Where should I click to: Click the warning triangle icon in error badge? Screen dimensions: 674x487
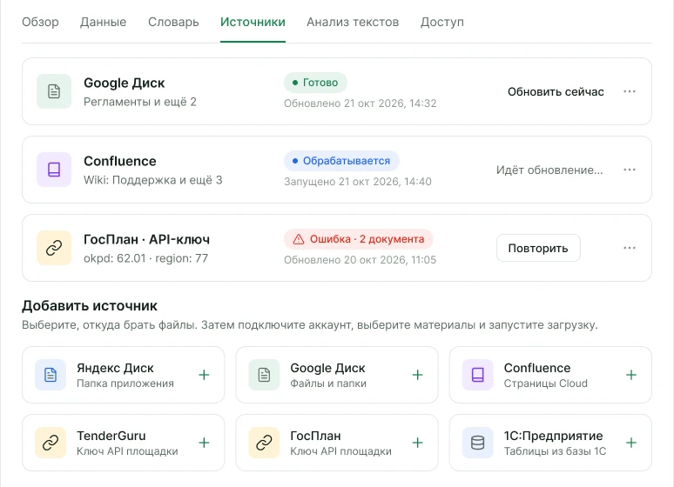click(299, 239)
